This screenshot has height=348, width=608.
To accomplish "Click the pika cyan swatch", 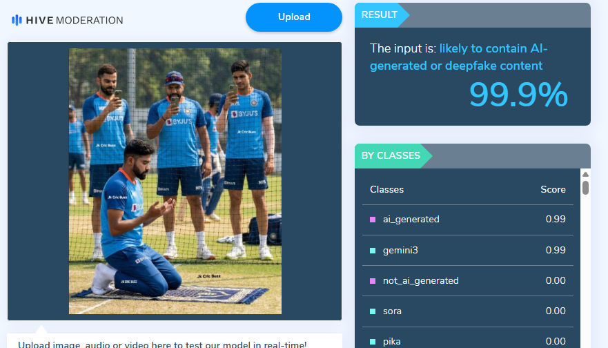I will click(373, 342).
